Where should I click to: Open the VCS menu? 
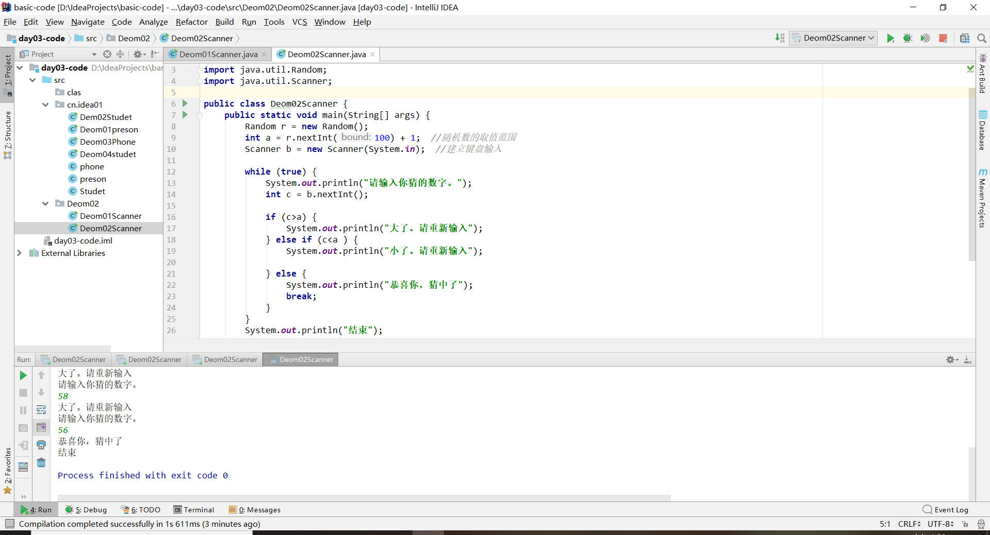tap(299, 22)
